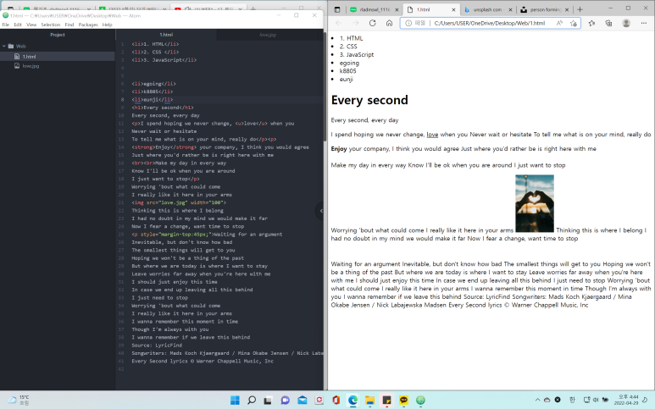Open the Find menu in Atom

[69, 25]
